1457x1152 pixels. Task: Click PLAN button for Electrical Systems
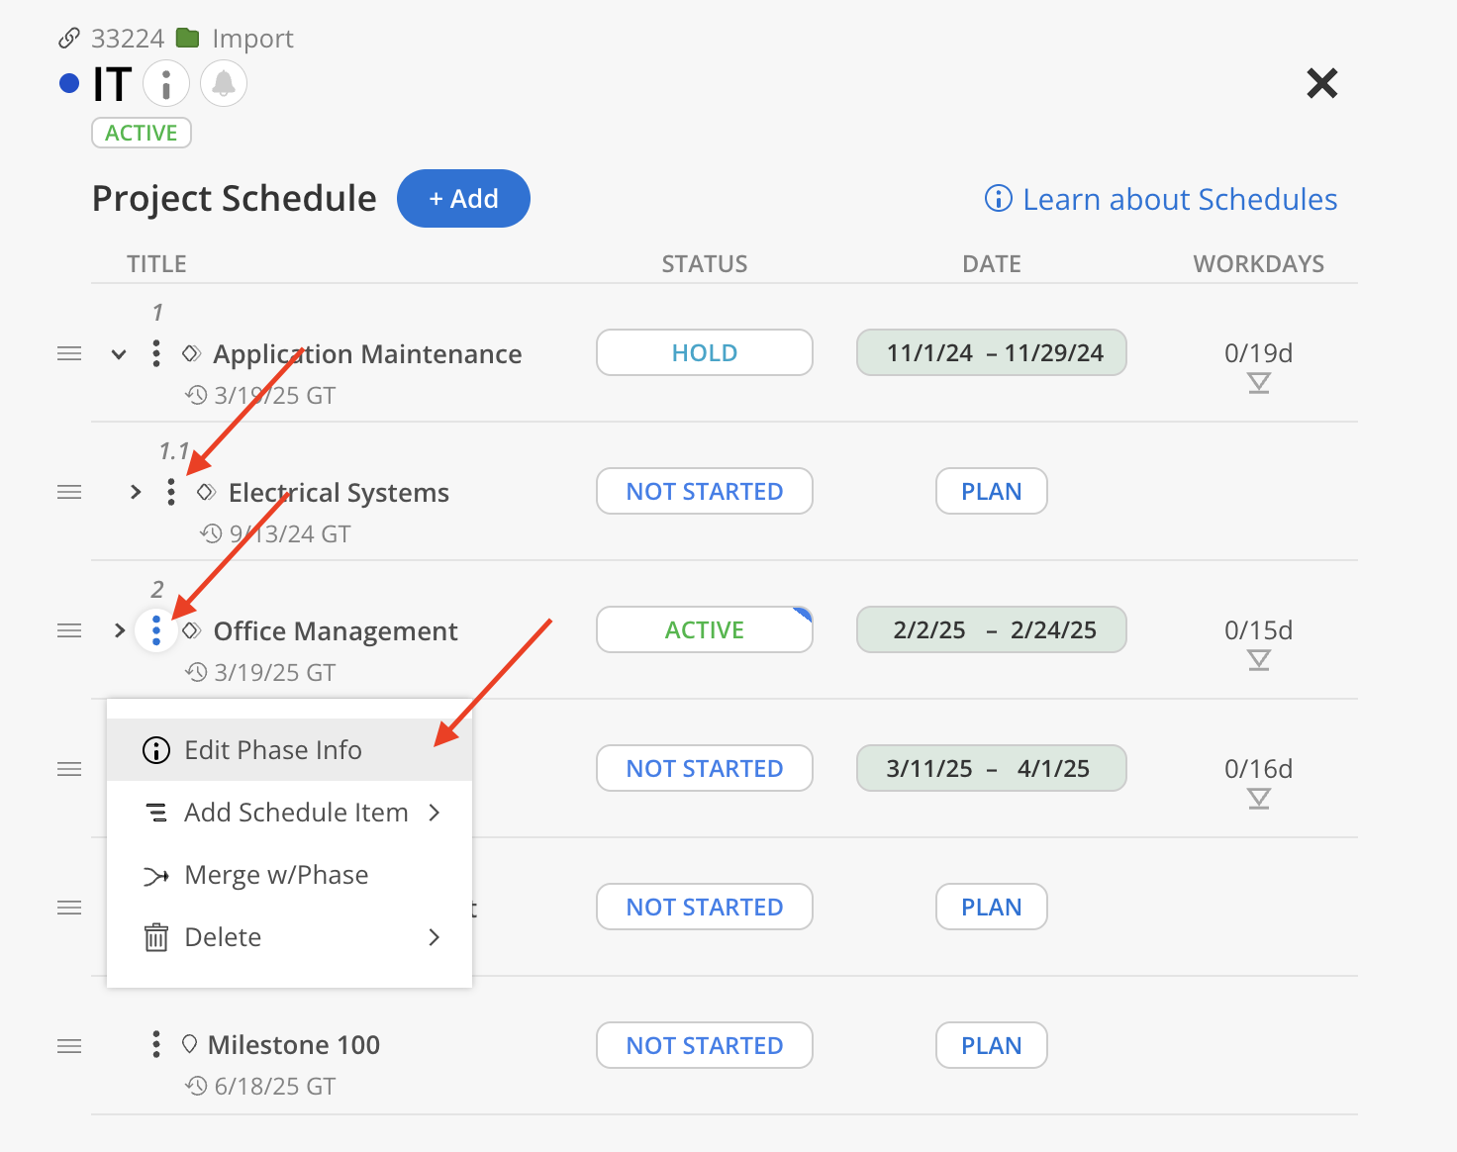[992, 491]
